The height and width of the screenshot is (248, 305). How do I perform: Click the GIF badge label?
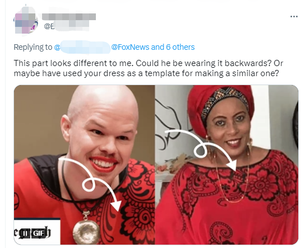pos(39,233)
